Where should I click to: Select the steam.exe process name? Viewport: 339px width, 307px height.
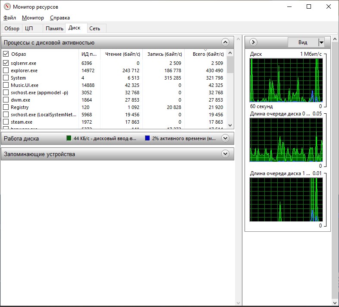pyautogui.click(x=22, y=122)
